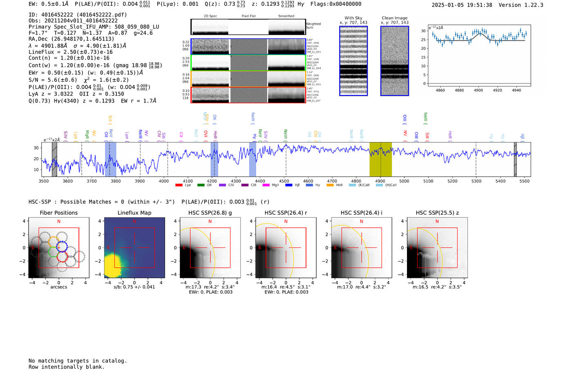
Task: Open the Clean Image cutout
Action: click(x=395, y=61)
